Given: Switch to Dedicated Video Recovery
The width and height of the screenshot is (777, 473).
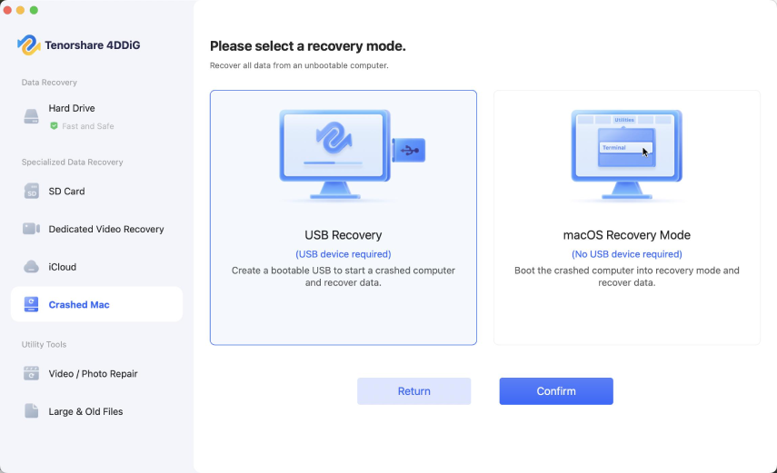Looking at the screenshot, I should (x=106, y=230).
